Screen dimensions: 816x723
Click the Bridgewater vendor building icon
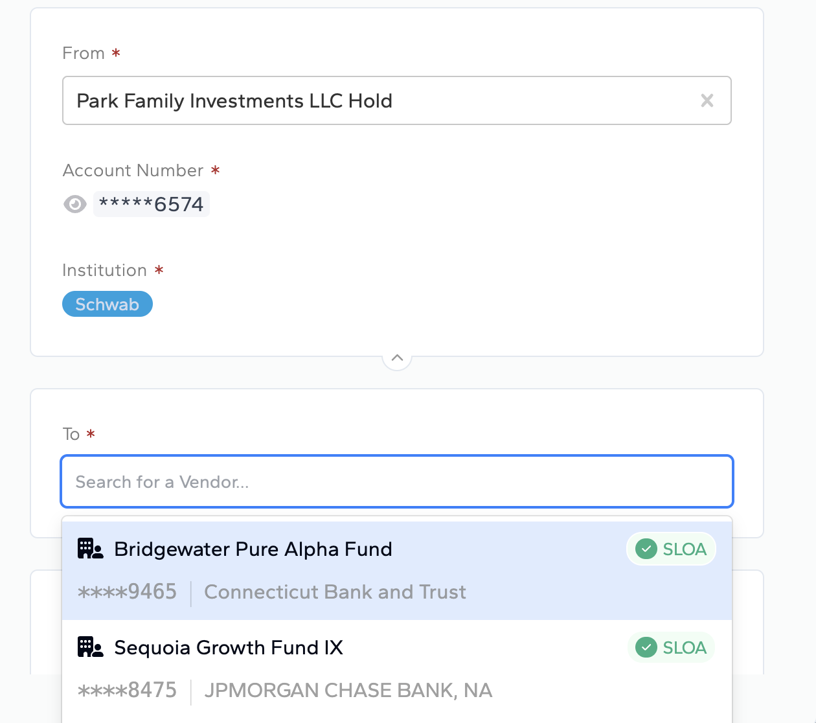(90, 549)
